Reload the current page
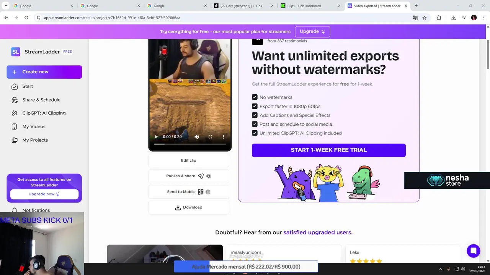 pos(26,18)
